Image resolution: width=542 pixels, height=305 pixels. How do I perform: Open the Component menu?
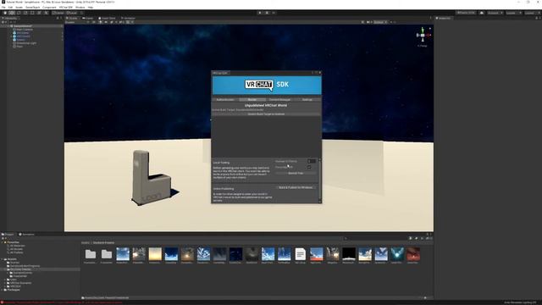(49, 8)
